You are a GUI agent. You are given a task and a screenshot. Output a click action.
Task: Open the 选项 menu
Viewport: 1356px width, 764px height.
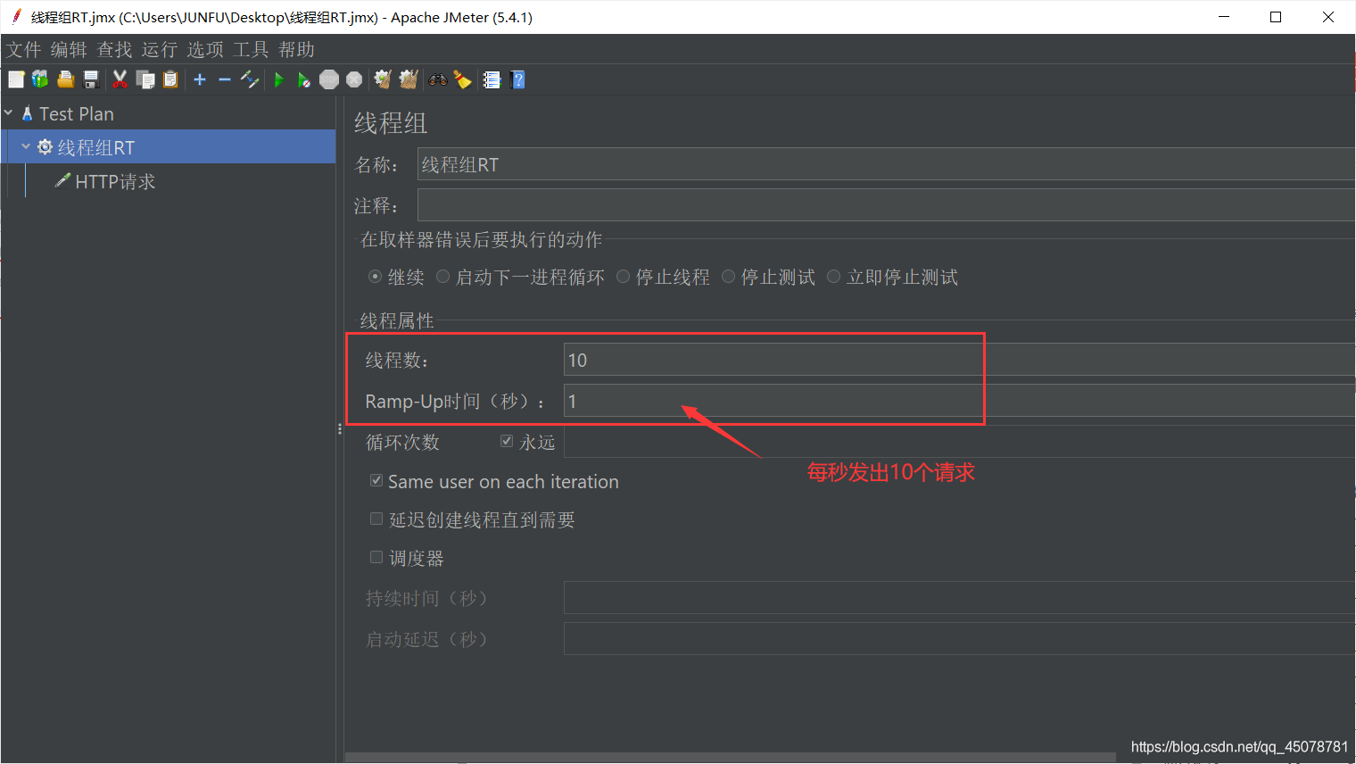(205, 49)
